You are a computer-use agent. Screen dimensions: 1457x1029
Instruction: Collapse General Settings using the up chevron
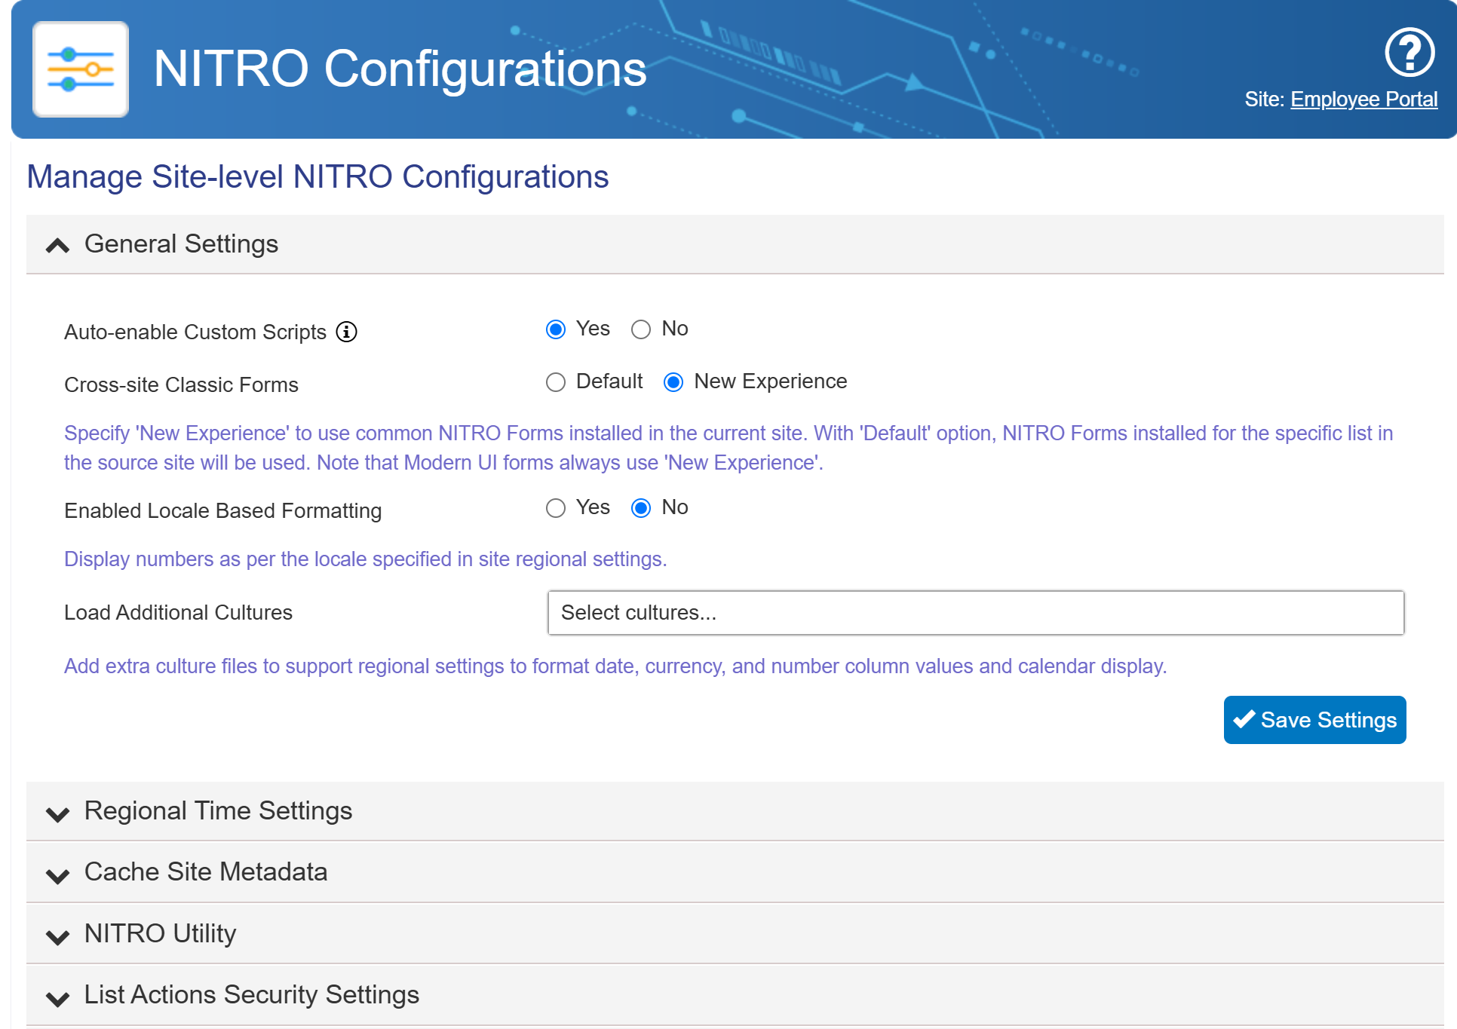coord(57,246)
